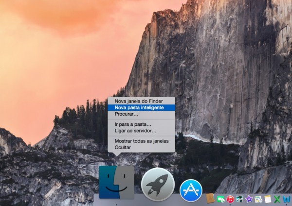The image size is (292, 206).
Task: Open iPhoto palm tree icon
Action: [239, 199]
